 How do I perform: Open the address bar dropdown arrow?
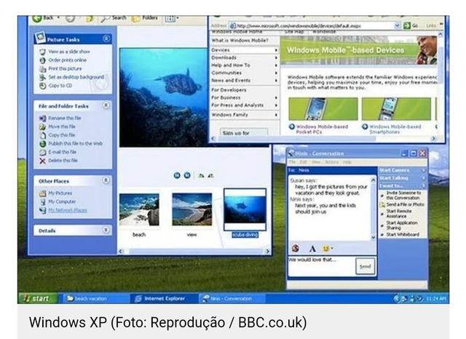[398, 26]
